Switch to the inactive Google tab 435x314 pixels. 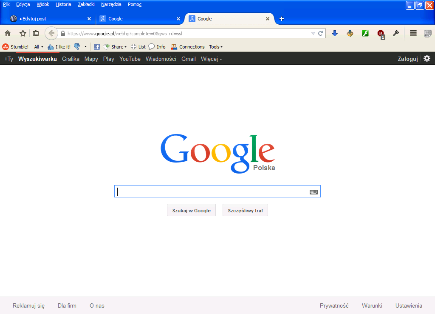tap(139, 19)
